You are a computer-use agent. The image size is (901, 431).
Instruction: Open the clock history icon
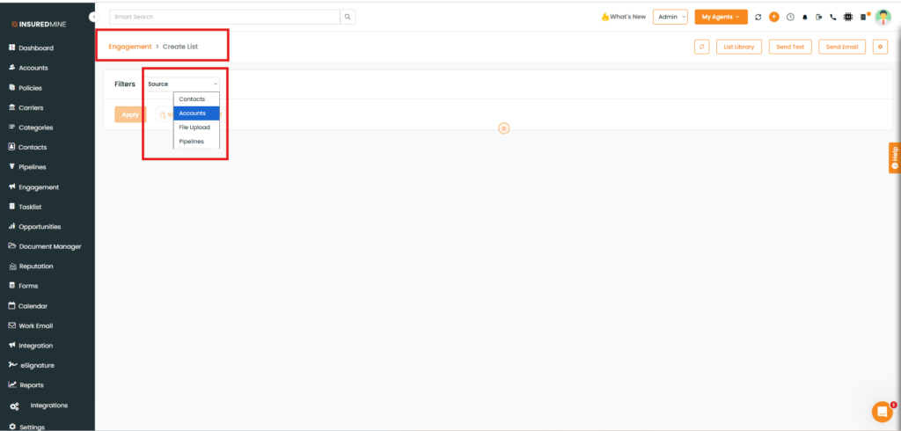click(789, 17)
